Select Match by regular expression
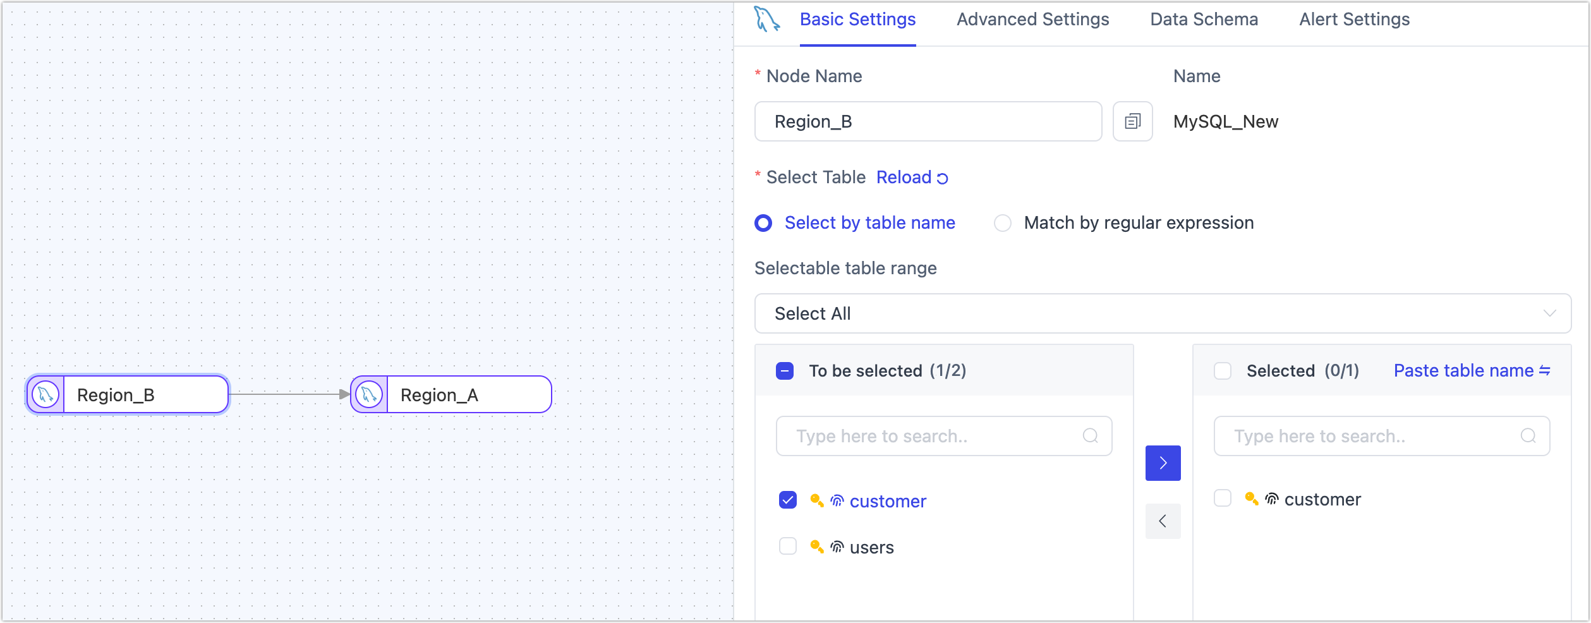This screenshot has height=623, width=1591. 1002,223
